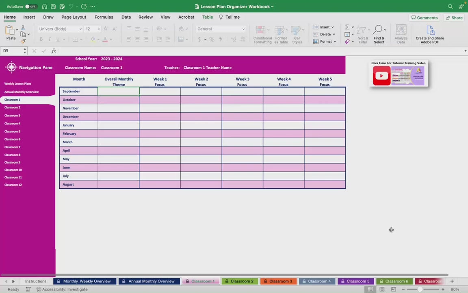Switch to Annual Monthly Overview sheet tab
Viewport: 468px width, 293px height.
click(x=149, y=281)
